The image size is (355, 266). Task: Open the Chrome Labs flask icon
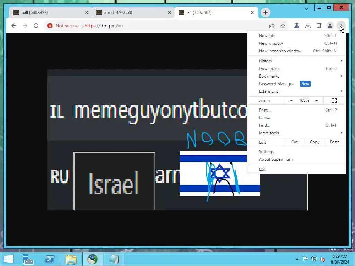coord(297,26)
